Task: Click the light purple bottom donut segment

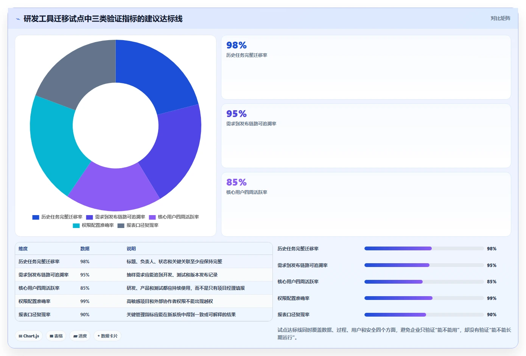Action: (x=114, y=189)
